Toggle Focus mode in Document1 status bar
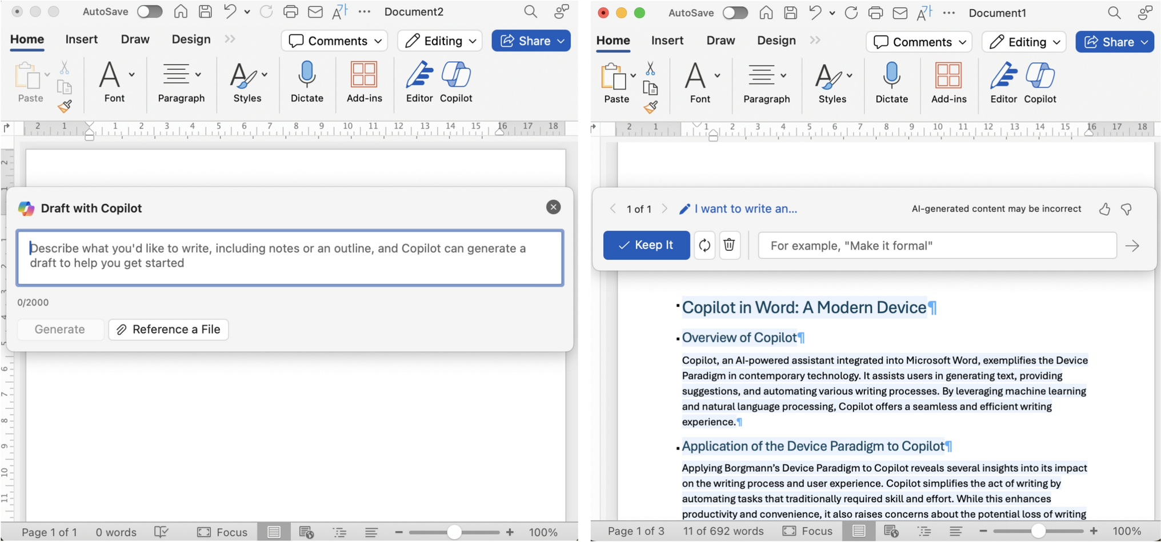This screenshot has width=1161, height=542. [x=807, y=531]
